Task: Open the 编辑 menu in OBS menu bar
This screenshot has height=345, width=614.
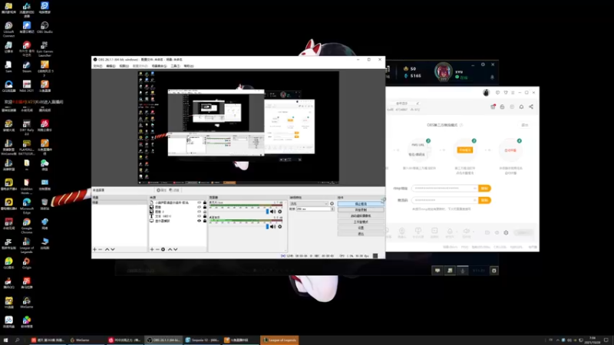Action: (111, 66)
